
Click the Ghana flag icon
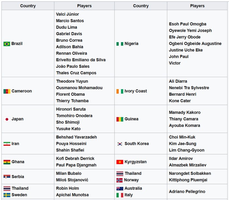[7, 162]
